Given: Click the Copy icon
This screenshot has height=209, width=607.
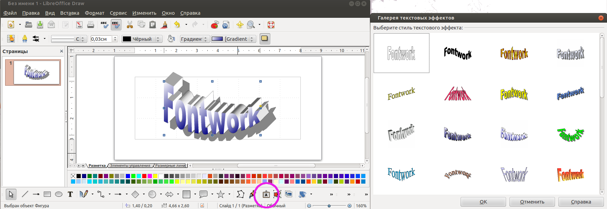Looking at the screenshot, I should (x=141, y=25).
